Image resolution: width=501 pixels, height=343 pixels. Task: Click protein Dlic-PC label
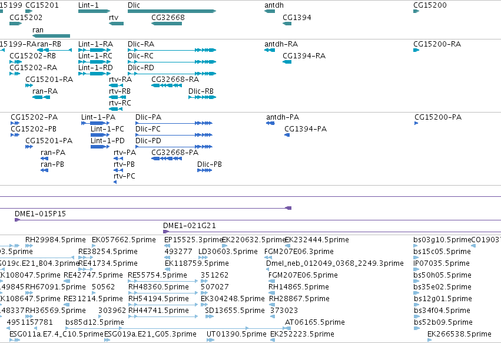click(x=148, y=129)
